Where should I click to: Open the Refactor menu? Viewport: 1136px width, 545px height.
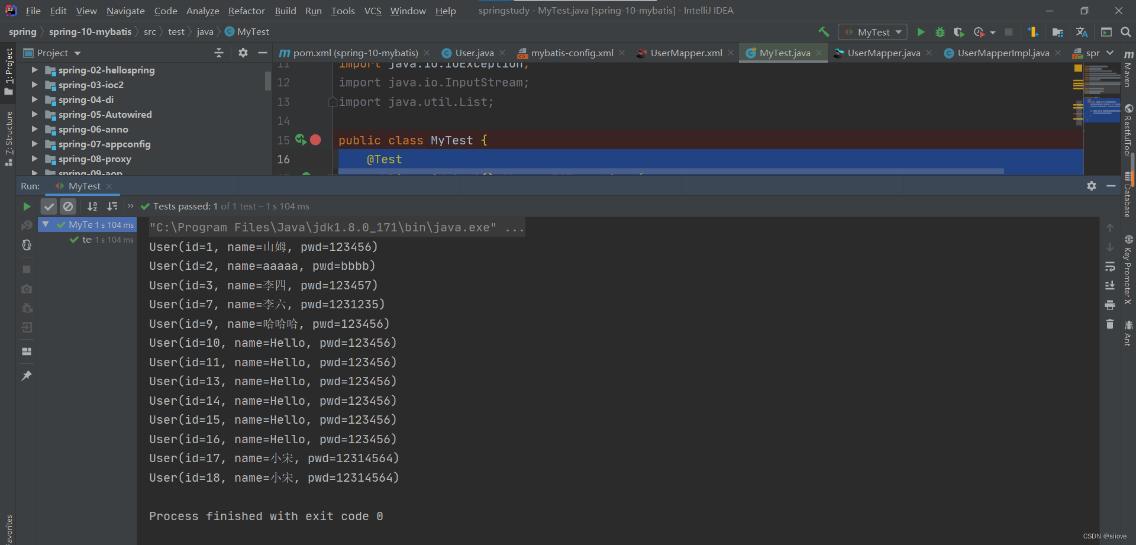tap(246, 11)
